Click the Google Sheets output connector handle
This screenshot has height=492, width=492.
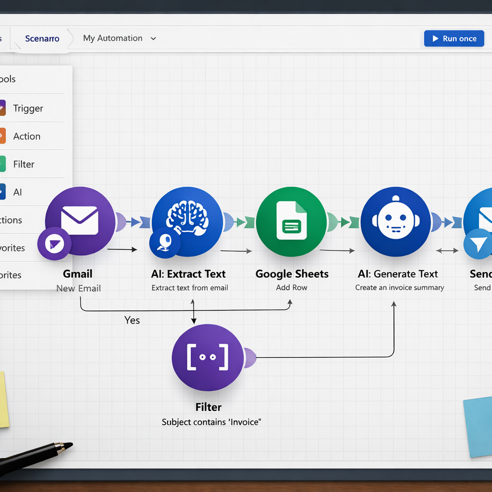[332, 222]
